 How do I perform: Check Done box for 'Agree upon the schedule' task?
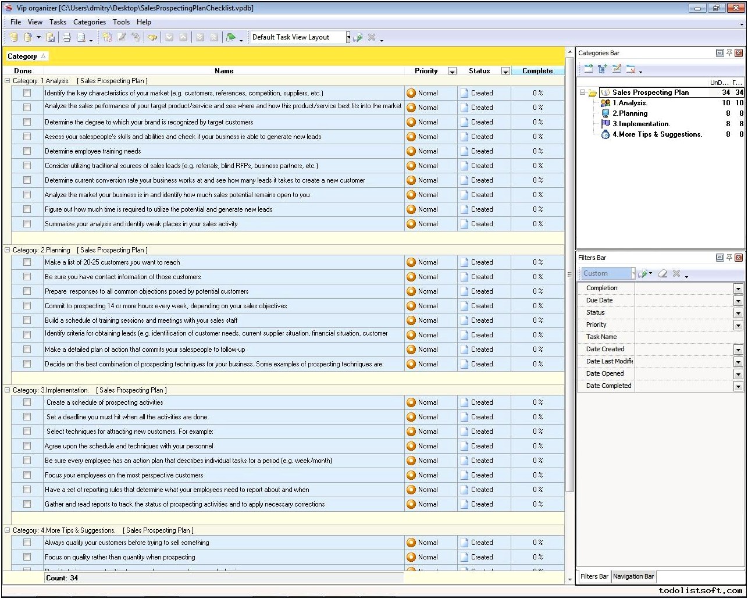(27, 446)
